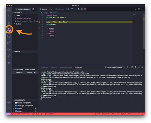Split the editor to the right
Image resolution: width=151 pixels, height=123 pixels.
[139, 9]
